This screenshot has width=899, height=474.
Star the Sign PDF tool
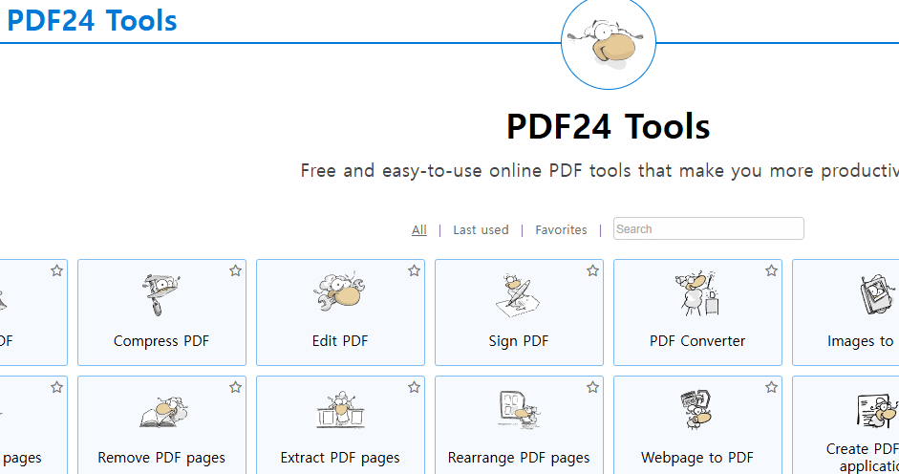coord(593,270)
